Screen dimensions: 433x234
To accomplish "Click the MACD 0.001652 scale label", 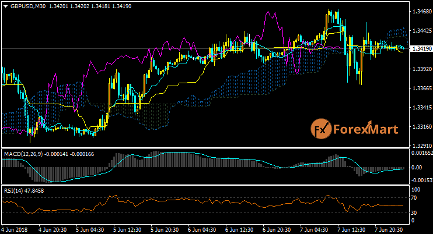I will click(x=420, y=153).
